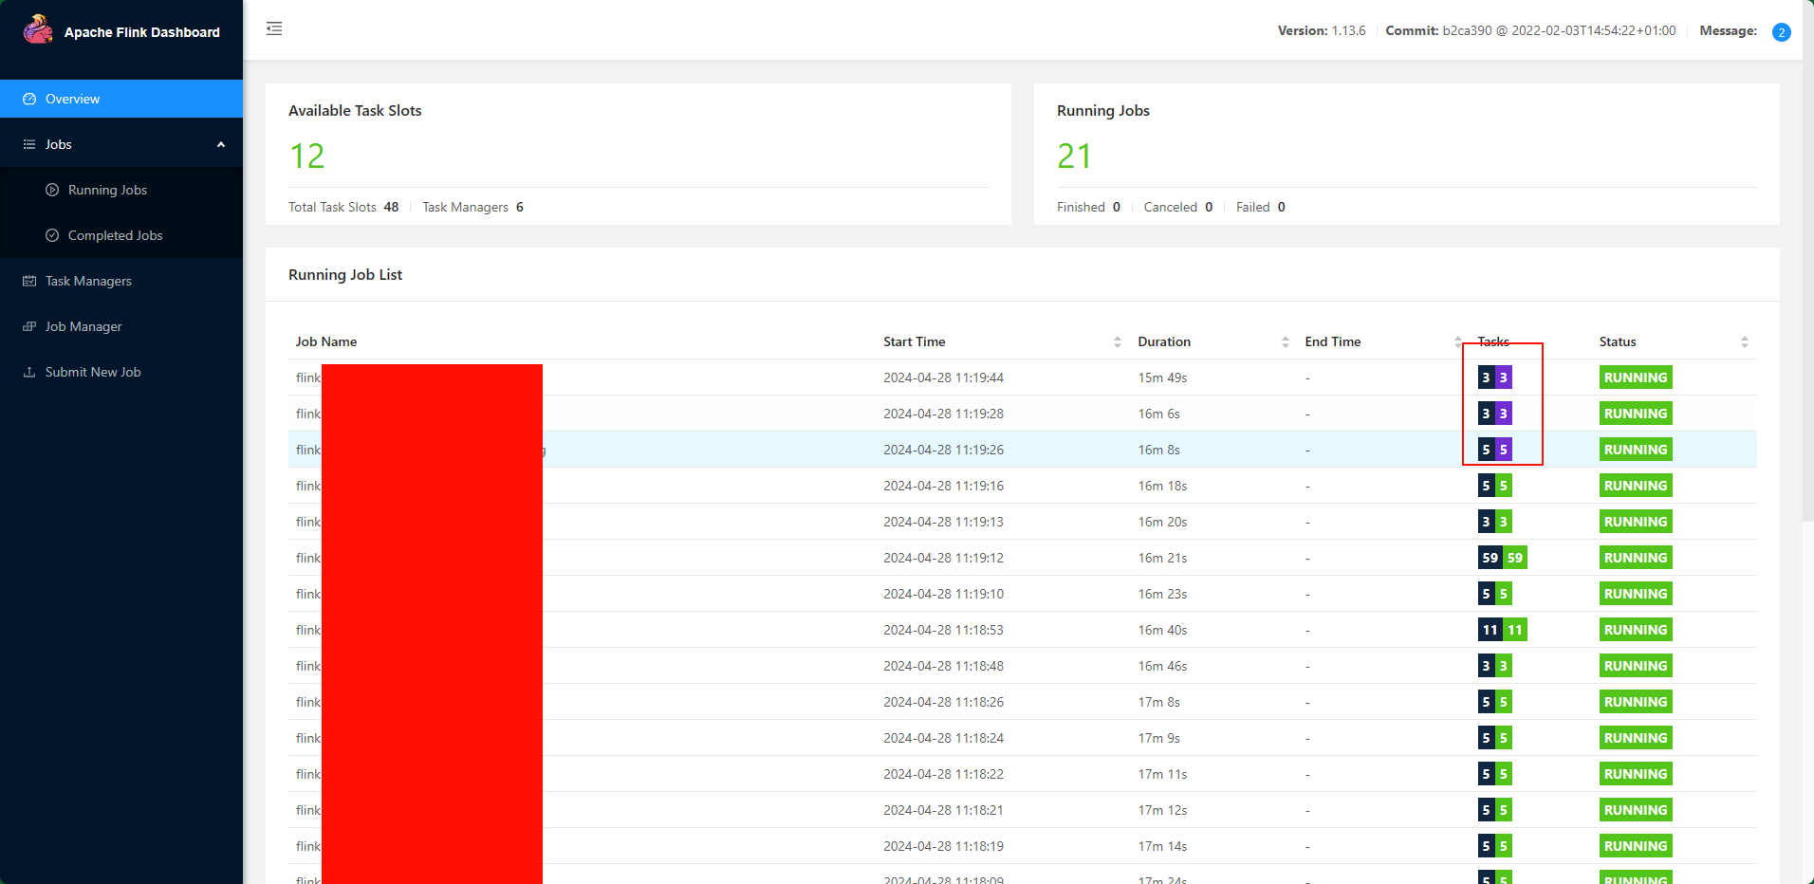Click the Commit b2ca390 text
The width and height of the screenshot is (1814, 884).
pyautogui.click(x=1530, y=31)
